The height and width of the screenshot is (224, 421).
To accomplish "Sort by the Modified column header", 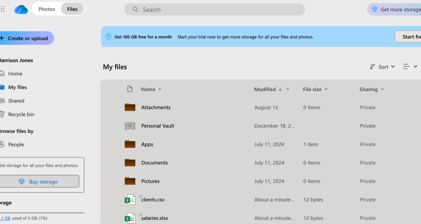I will tap(265, 89).
